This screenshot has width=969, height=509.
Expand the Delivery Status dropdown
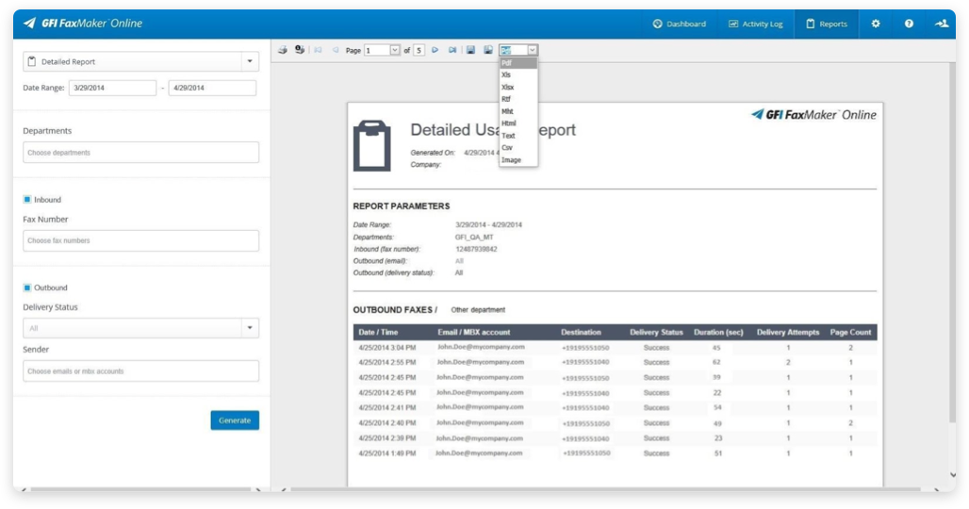click(x=250, y=328)
